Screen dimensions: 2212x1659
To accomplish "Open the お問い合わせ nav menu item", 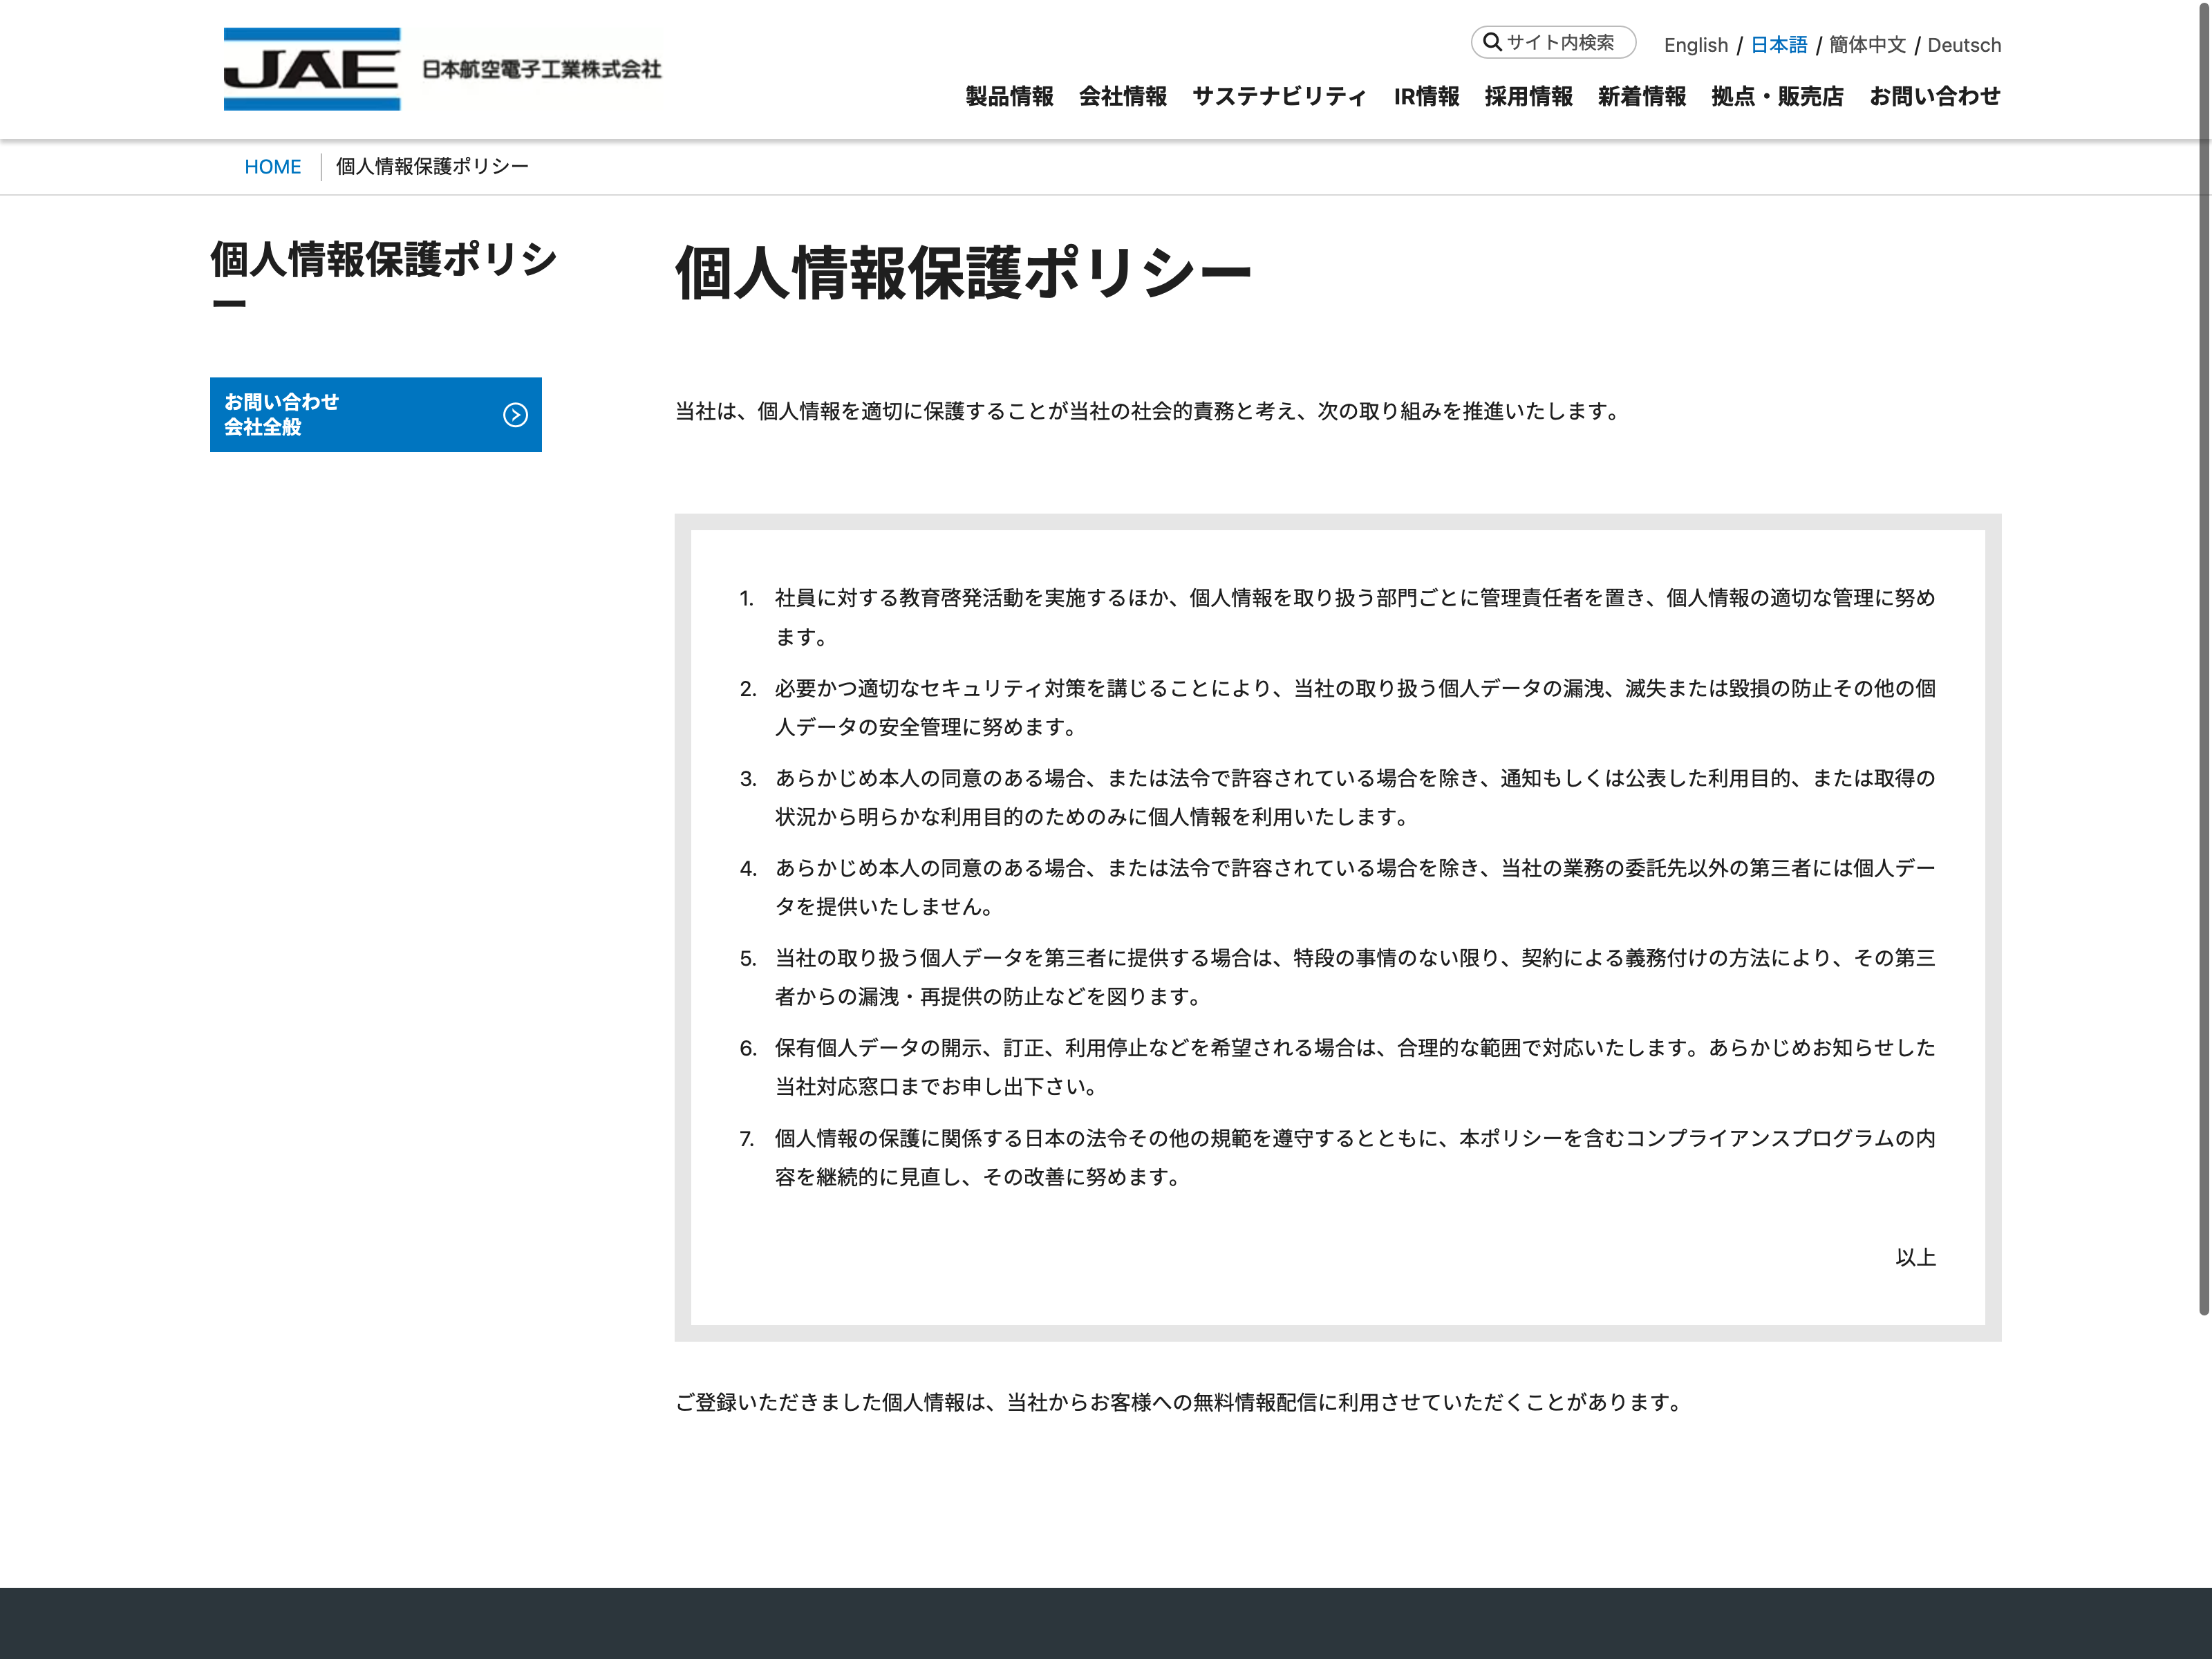I will coord(1934,96).
